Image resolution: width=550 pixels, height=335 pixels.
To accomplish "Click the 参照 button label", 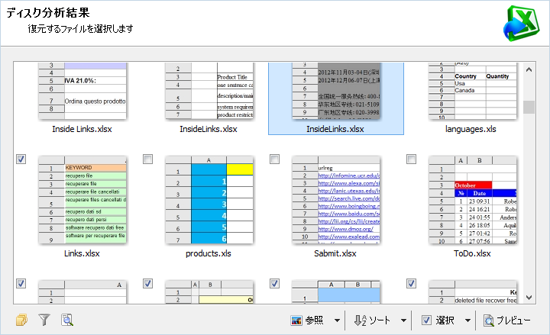I will pos(314,321).
